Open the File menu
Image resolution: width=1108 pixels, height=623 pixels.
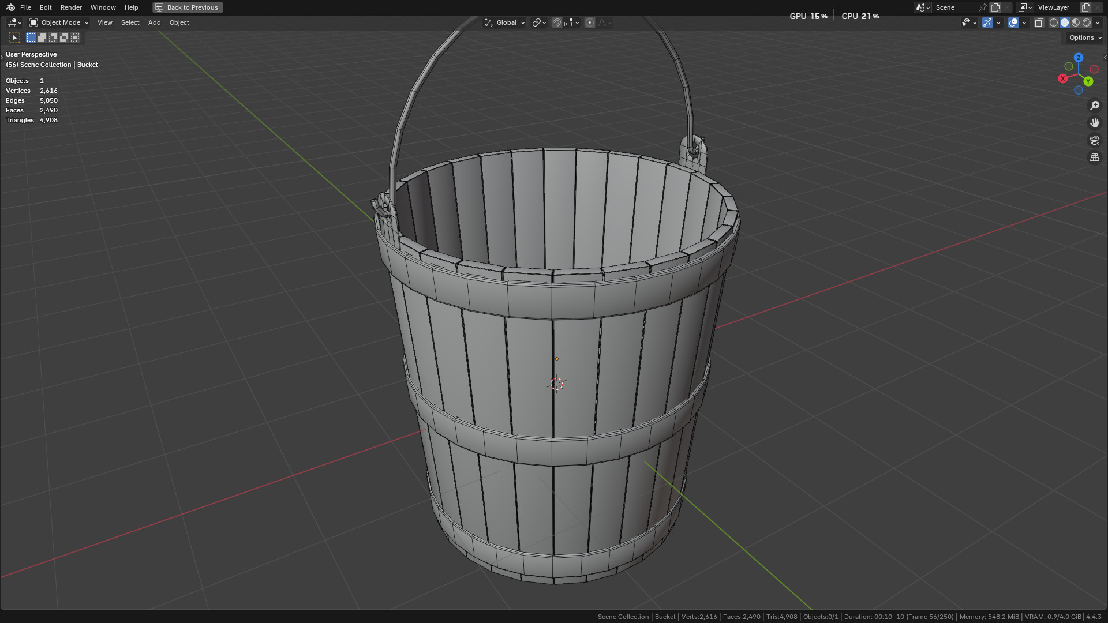click(x=25, y=7)
